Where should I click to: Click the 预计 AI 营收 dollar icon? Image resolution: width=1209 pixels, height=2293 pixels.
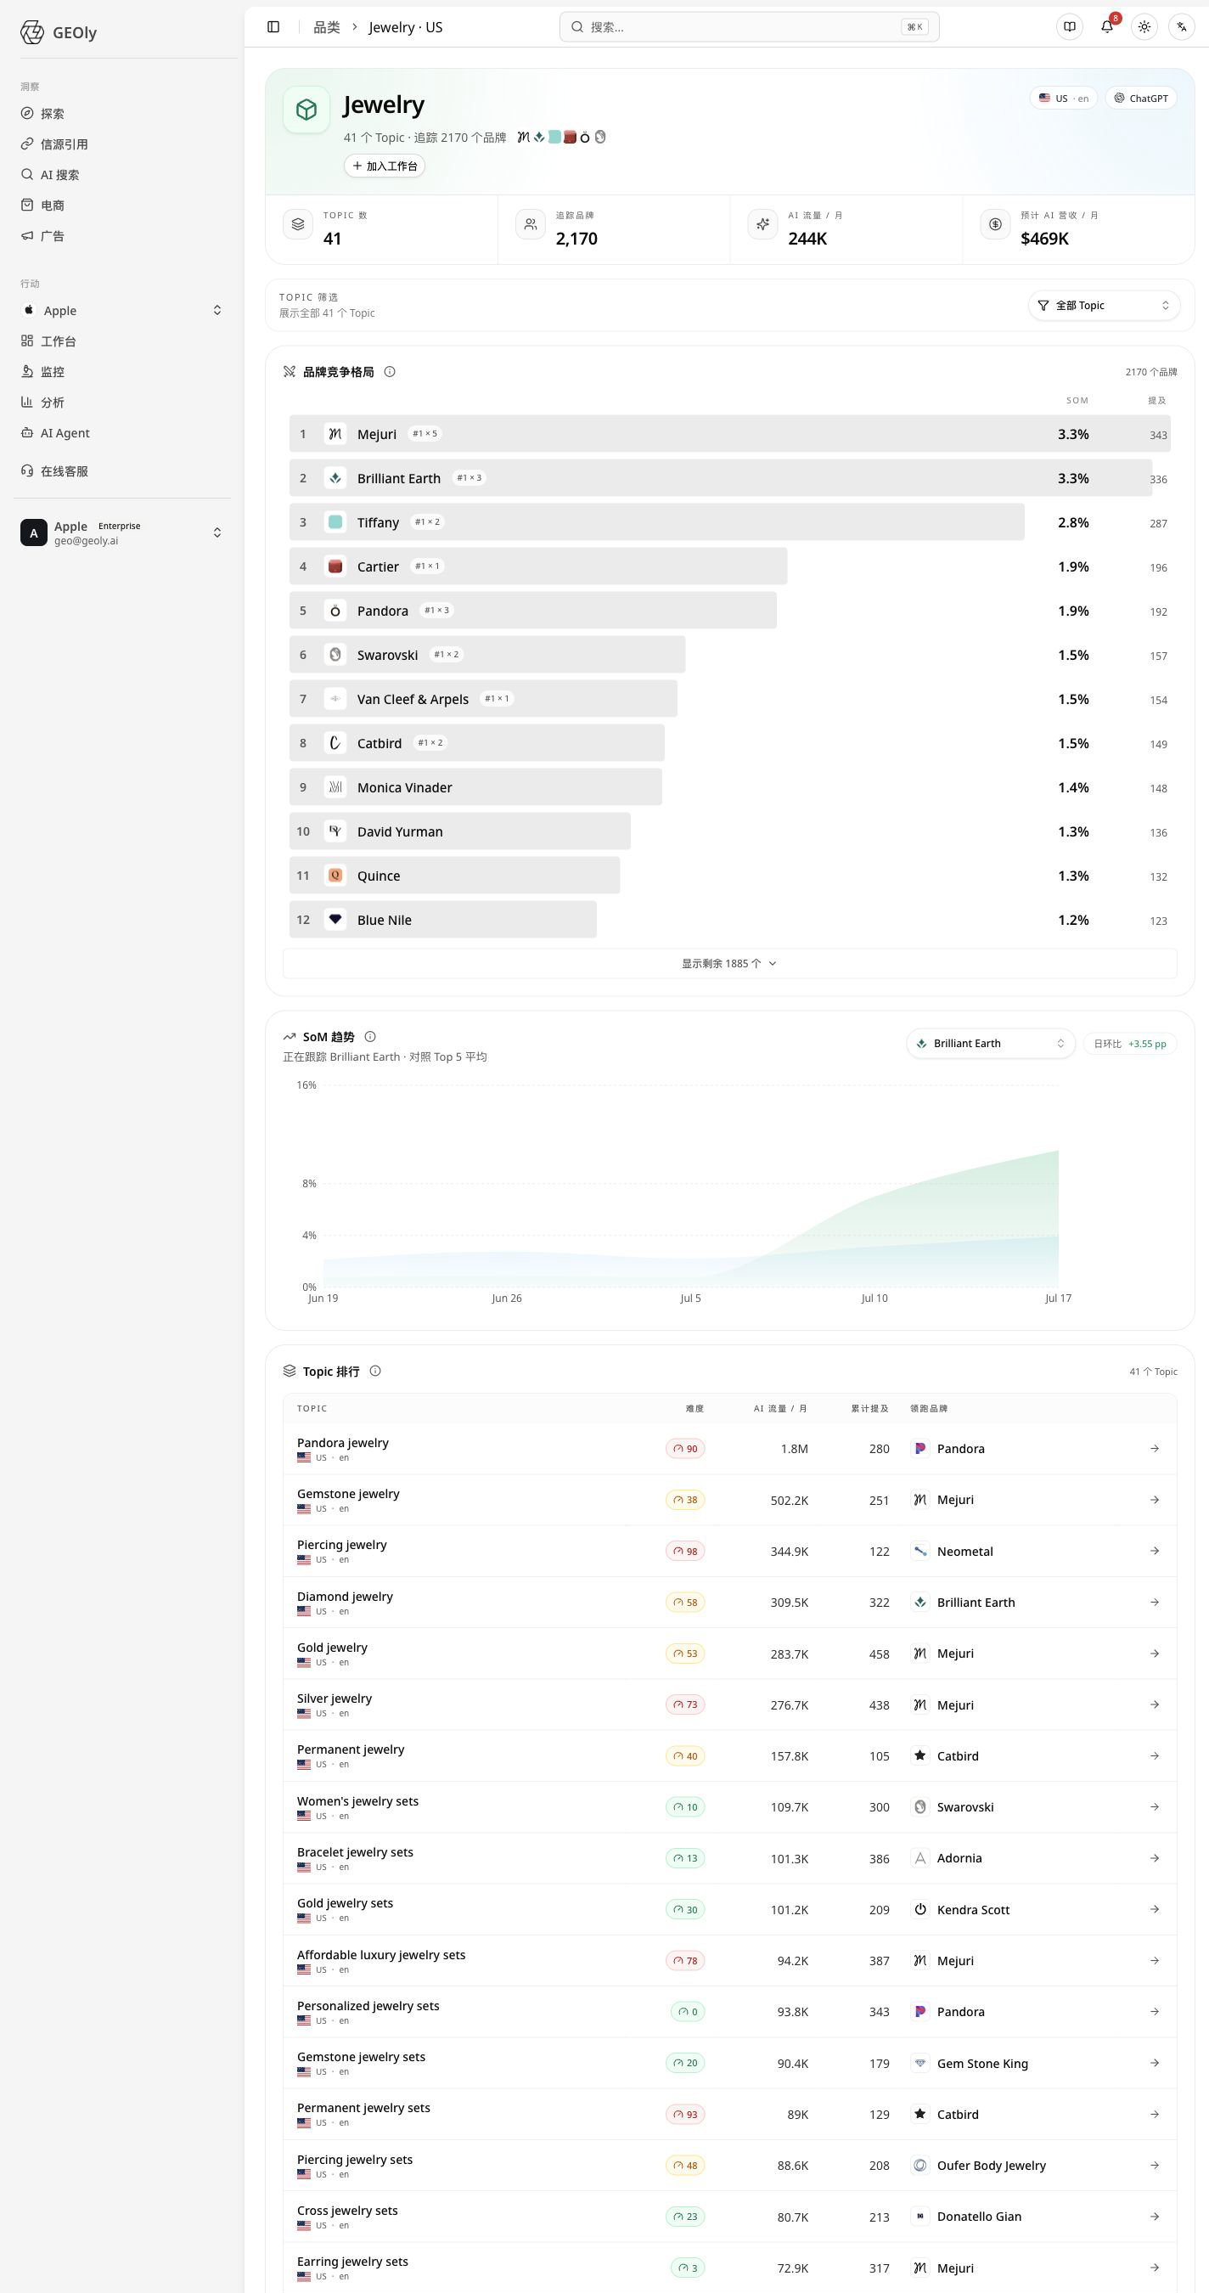click(996, 224)
